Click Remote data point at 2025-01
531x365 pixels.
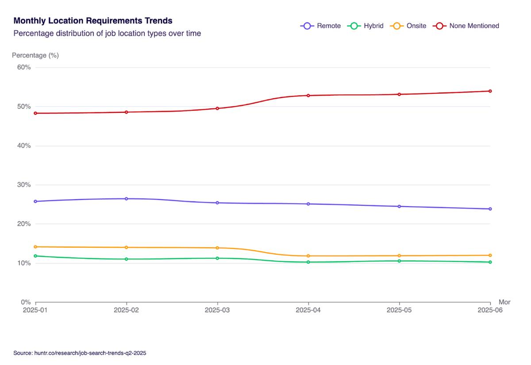coord(35,201)
